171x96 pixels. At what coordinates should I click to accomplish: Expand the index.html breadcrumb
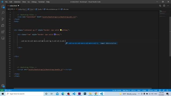22,9
